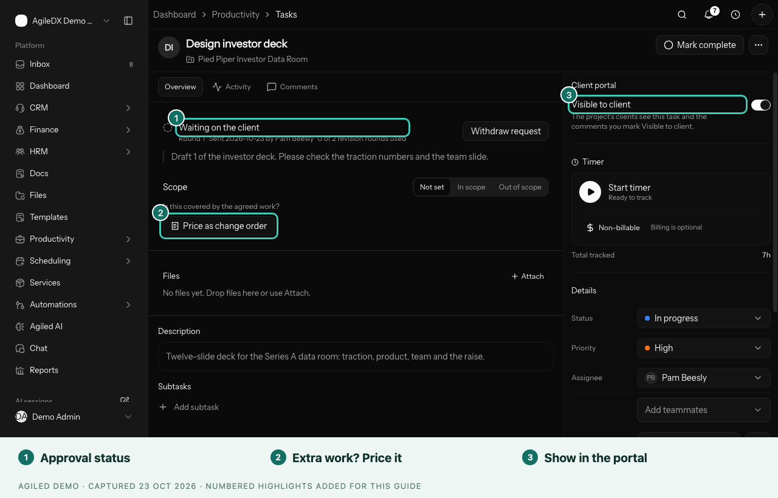The height and width of the screenshot is (498, 778).
Task: Click the Withdraw request button
Action: [506, 131]
